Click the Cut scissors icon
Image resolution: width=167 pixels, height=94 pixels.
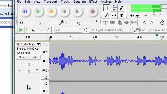pos(105,23)
